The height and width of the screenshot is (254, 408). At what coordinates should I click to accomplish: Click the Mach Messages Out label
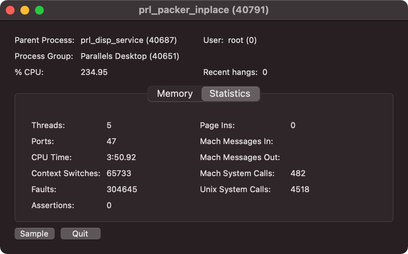coord(240,157)
